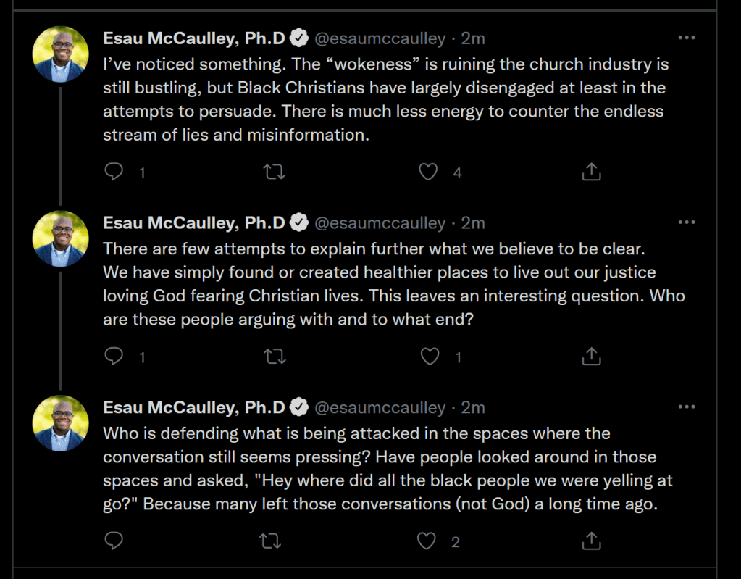The width and height of the screenshot is (741, 579).
Task: Share the first tweet via share icon
Action: tap(591, 172)
